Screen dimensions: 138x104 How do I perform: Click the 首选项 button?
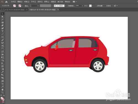click(x=108, y=6)
